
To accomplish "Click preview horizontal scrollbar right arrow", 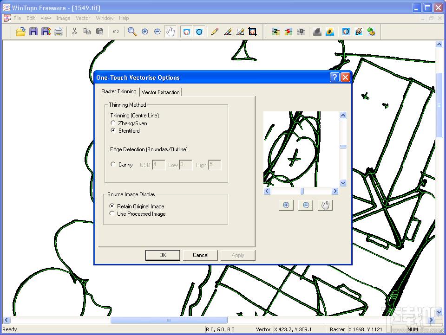I will (335, 191).
